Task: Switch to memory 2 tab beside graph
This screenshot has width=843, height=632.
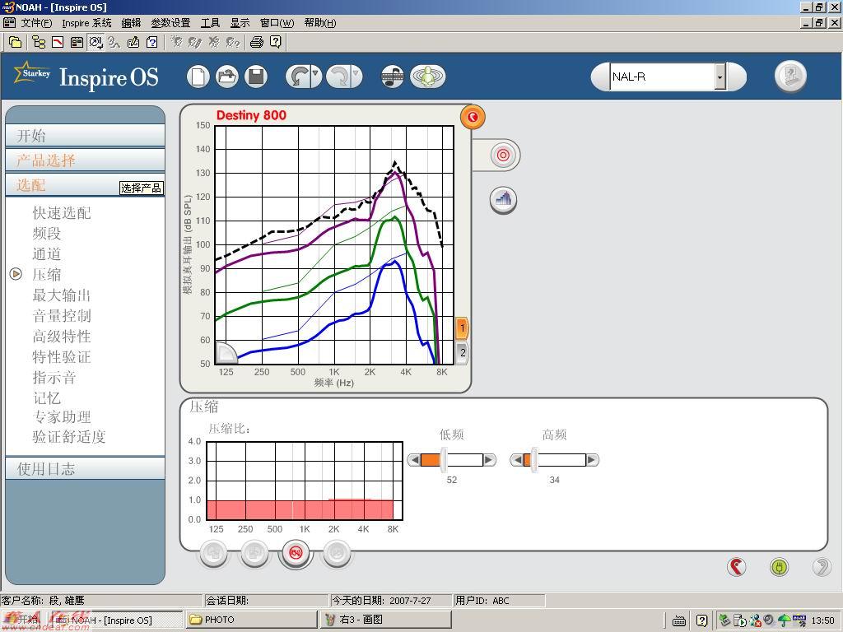Action: tap(463, 353)
